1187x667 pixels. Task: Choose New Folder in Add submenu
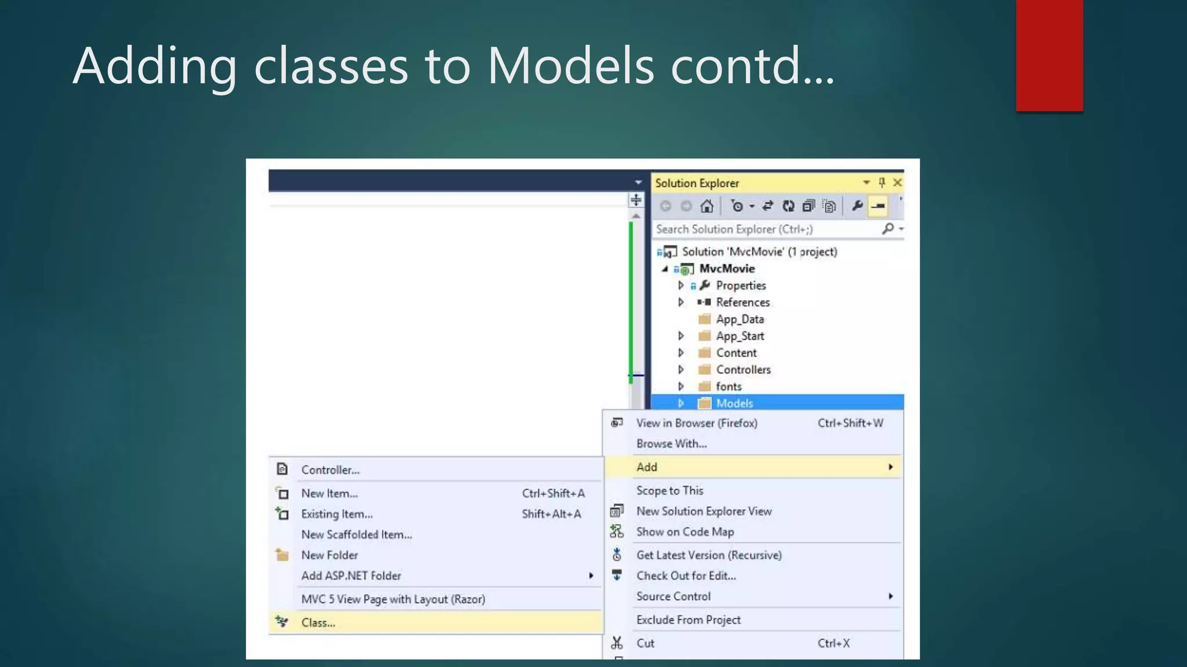pyautogui.click(x=436, y=555)
